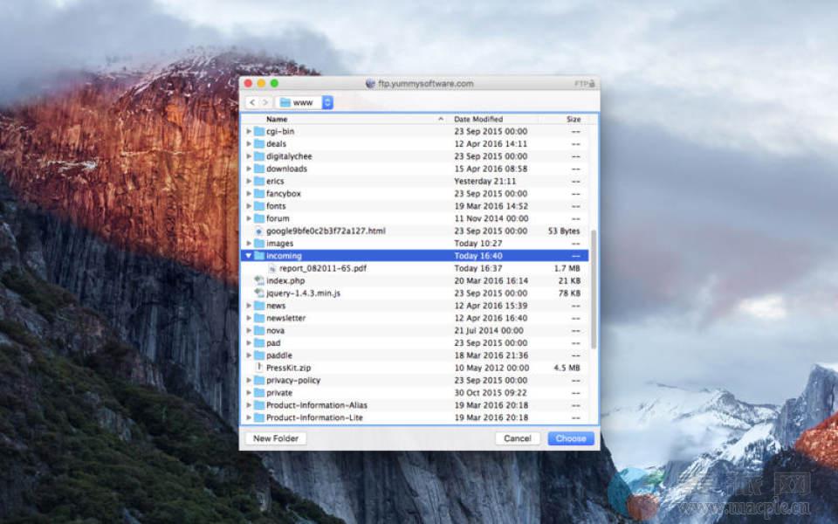The width and height of the screenshot is (838, 524).
Task: Click the downloads folder icon
Action: pyautogui.click(x=258, y=169)
